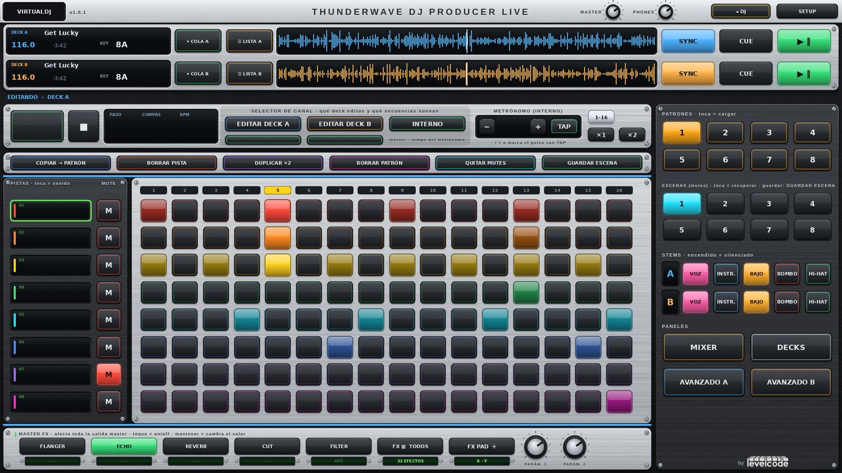Play or pause Deck B
The height and width of the screenshot is (473, 842).
[x=804, y=74]
